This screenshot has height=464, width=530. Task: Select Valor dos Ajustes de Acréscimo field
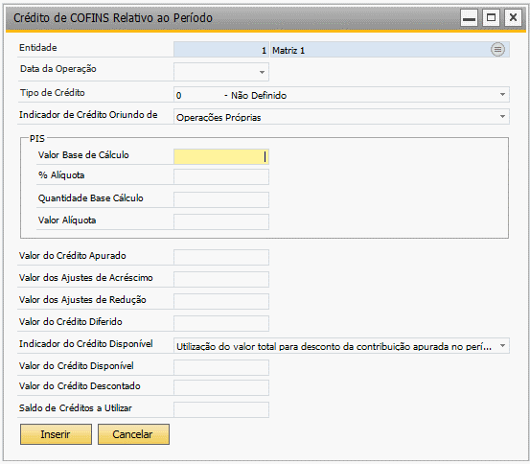[221, 279]
